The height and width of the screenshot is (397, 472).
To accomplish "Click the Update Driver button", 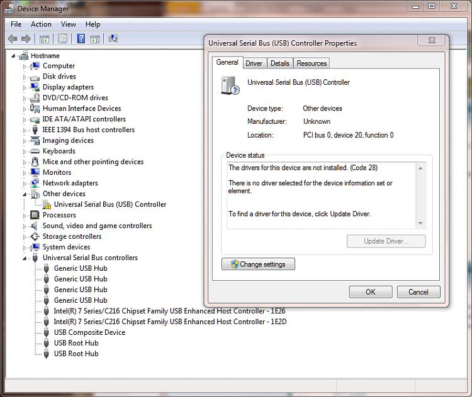I will click(x=386, y=241).
